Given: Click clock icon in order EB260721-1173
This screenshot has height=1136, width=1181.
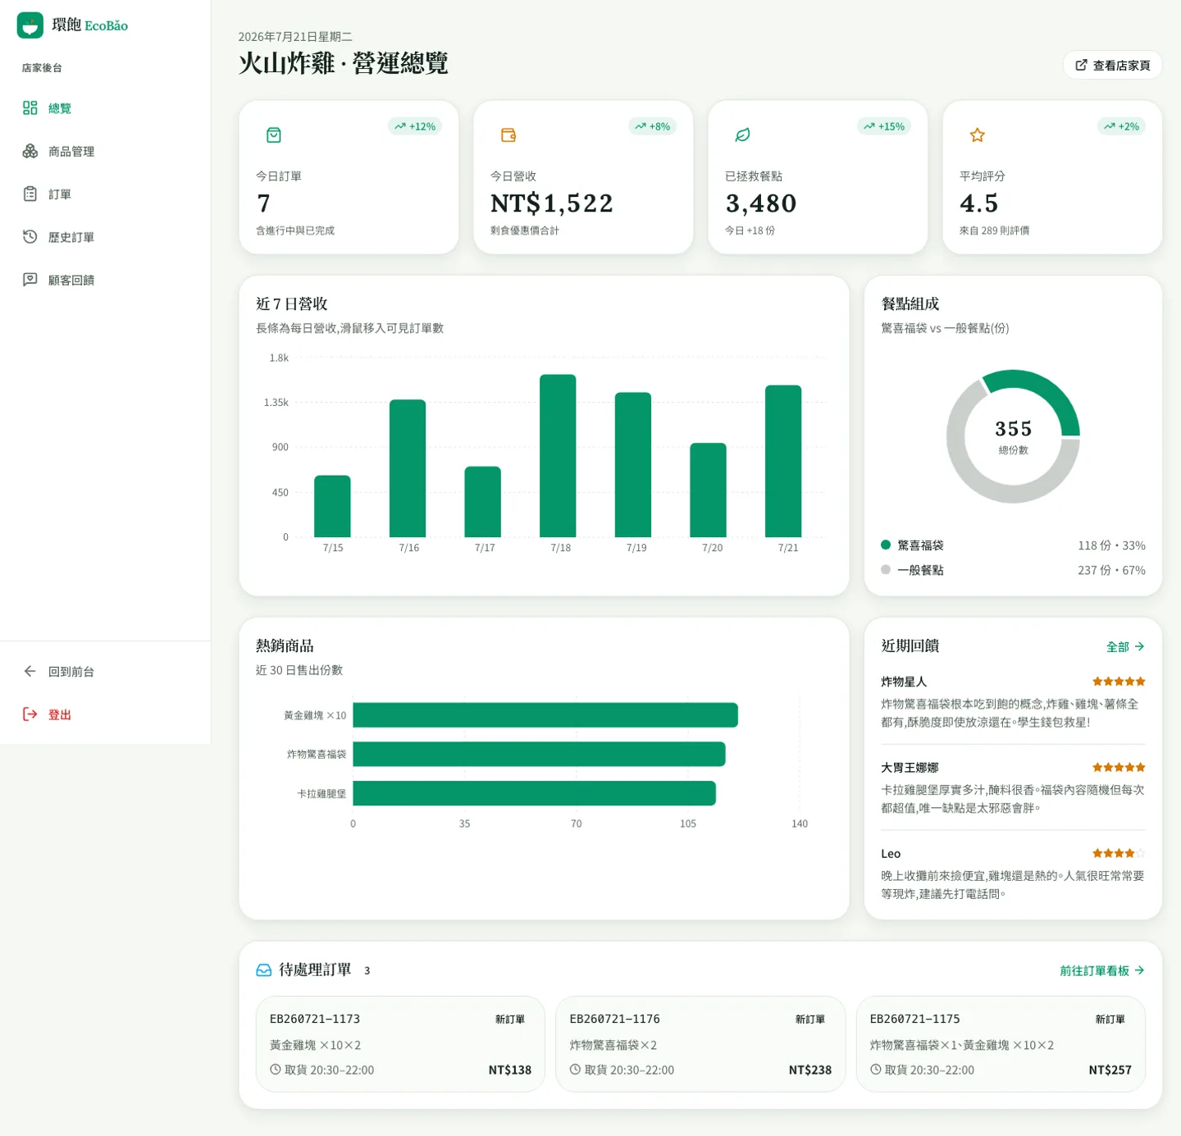Looking at the screenshot, I should [276, 1070].
